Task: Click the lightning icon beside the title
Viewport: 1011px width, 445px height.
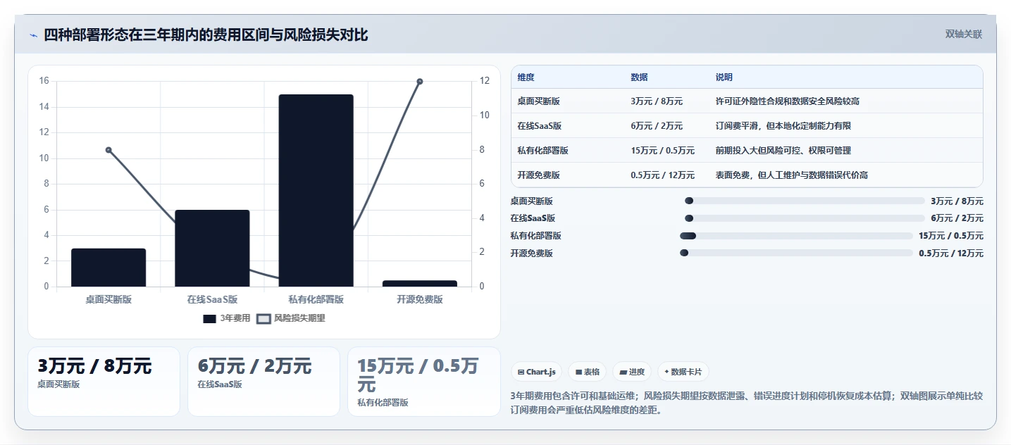Action: click(x=33, y=35)
